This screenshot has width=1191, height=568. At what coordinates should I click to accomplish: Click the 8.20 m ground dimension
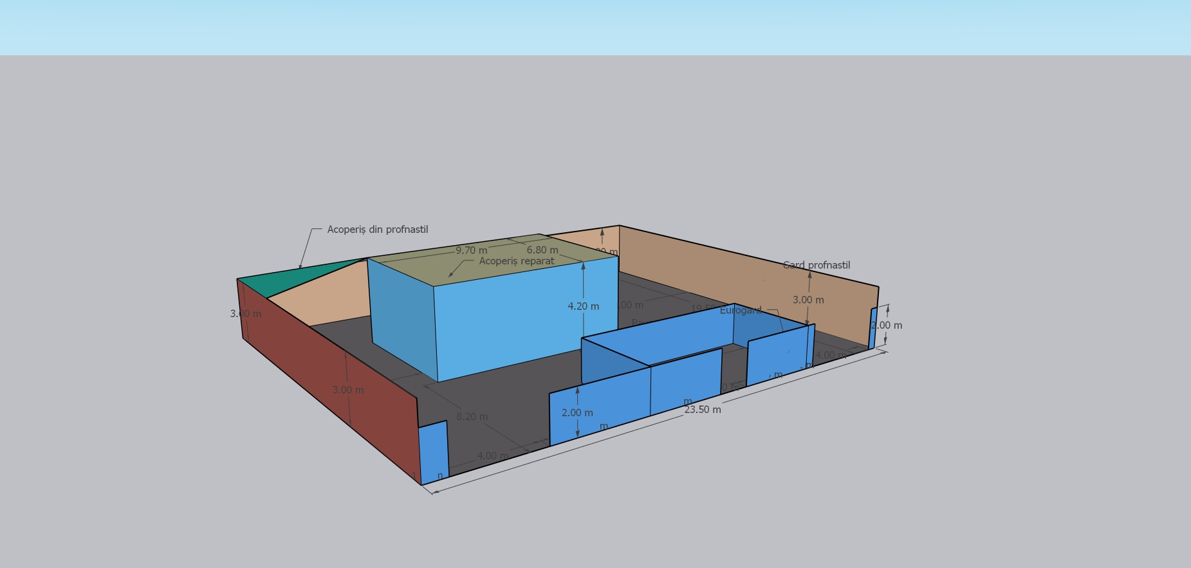click(x=472, y=417)
